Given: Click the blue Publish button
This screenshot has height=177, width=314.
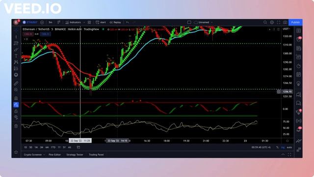Looking at the screenshot, I should pyautogui.click(x=295, y=22).
